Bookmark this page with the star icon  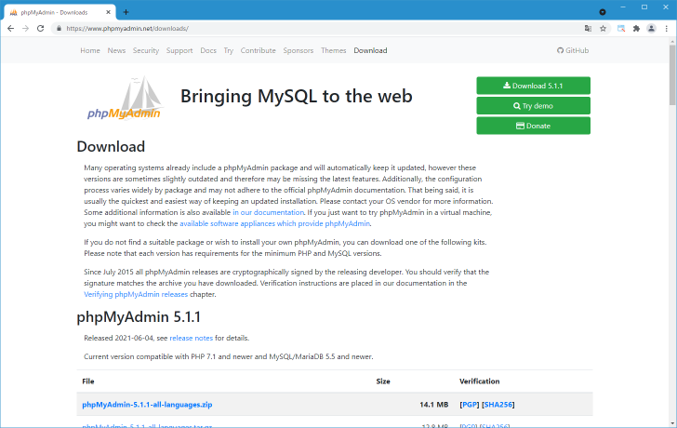604,29
